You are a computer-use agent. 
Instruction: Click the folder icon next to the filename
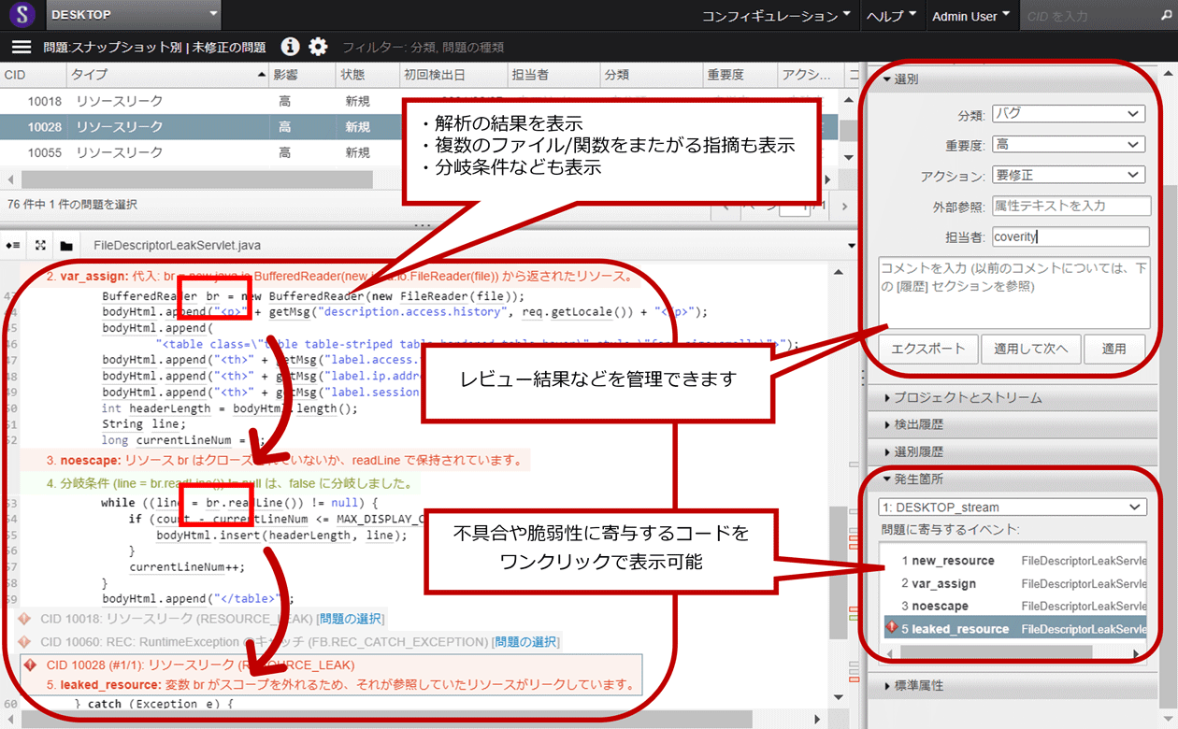[x=66, y=246]
